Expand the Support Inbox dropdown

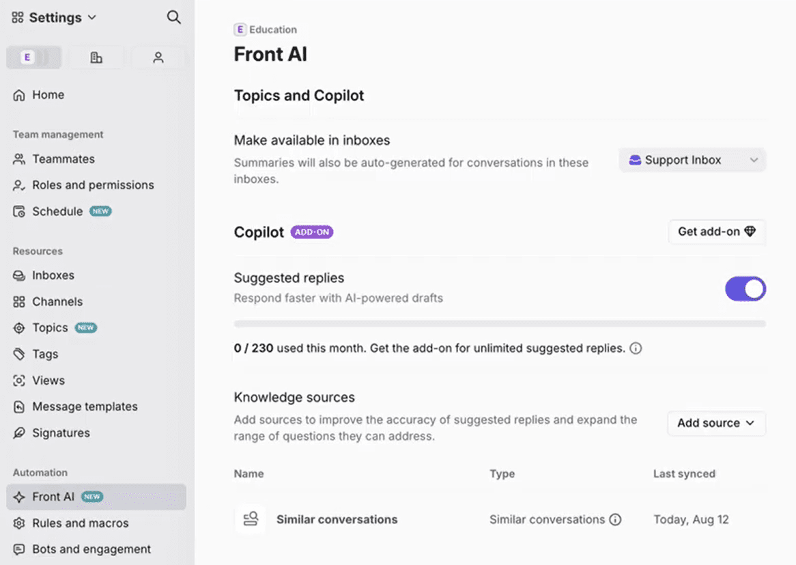click(x=692, y=160)
